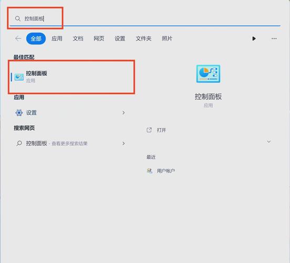
Task: Click the user accounts icon beside 用户帐户
Action: click(x=149, y=170)
